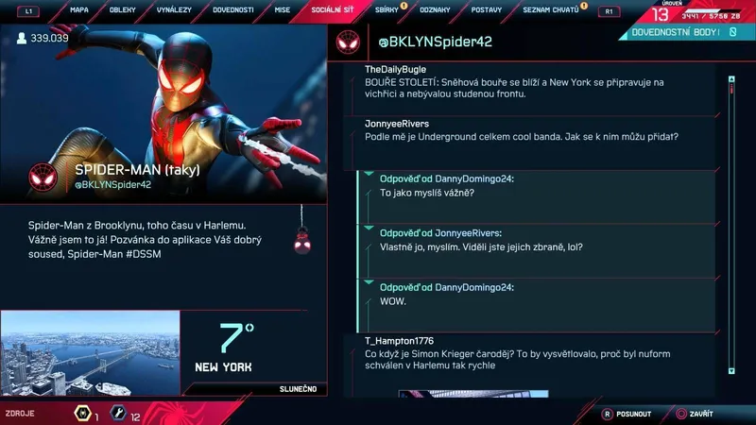Viewport: 756px width, 425px height.
Task: Open the T_Hampton1776 post
Action: [x=530, y=365]
